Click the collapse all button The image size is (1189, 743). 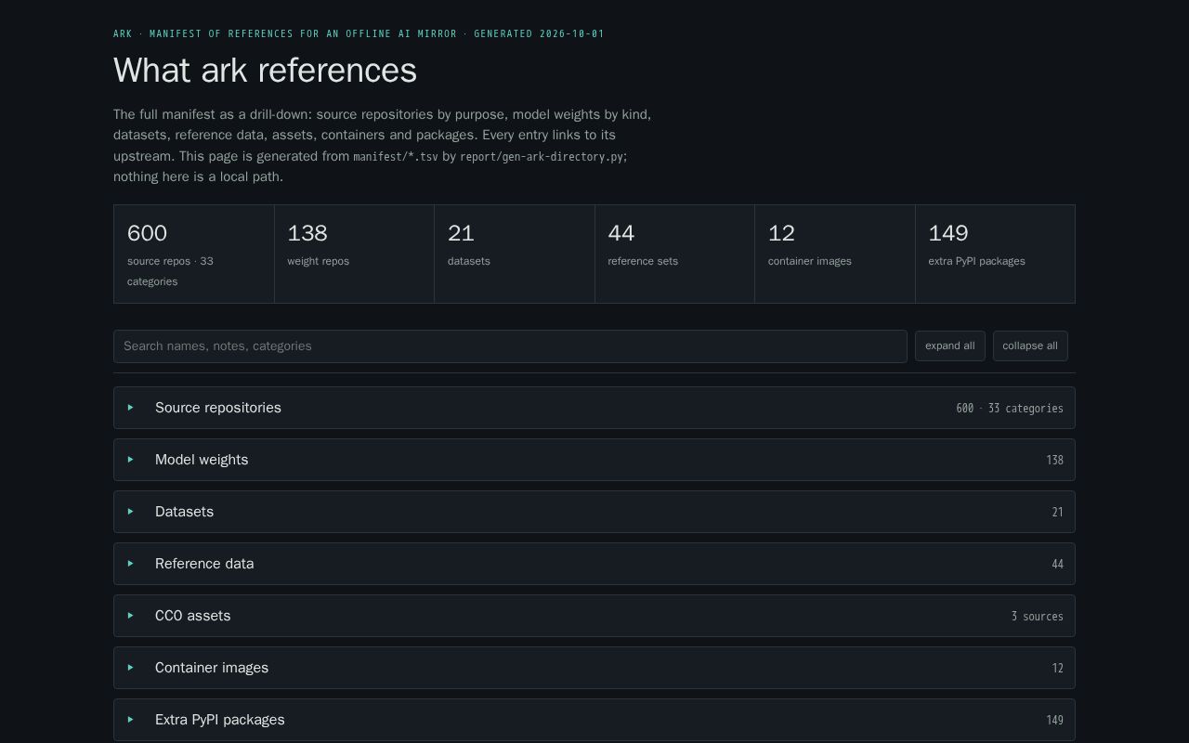point(1030,345)
